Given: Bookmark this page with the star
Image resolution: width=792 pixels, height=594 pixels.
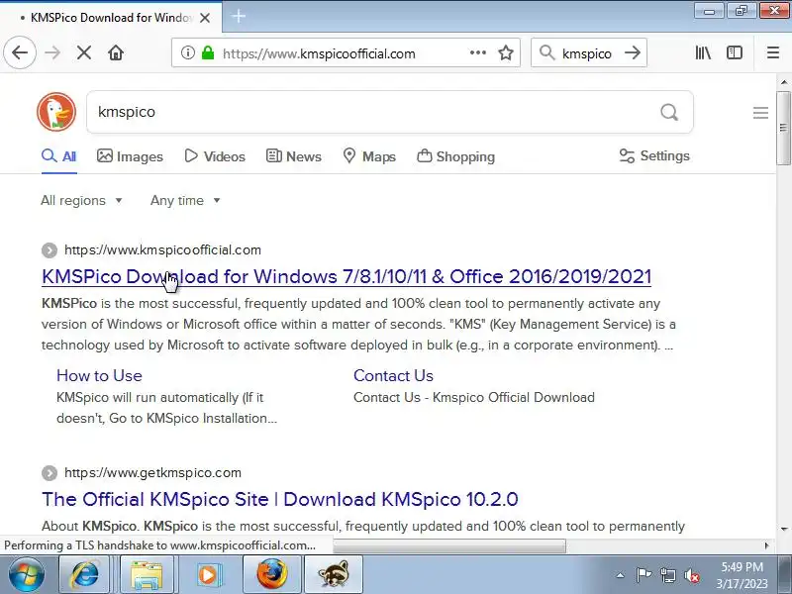Looking at the screenshot, I should click(x=506, y=52).
